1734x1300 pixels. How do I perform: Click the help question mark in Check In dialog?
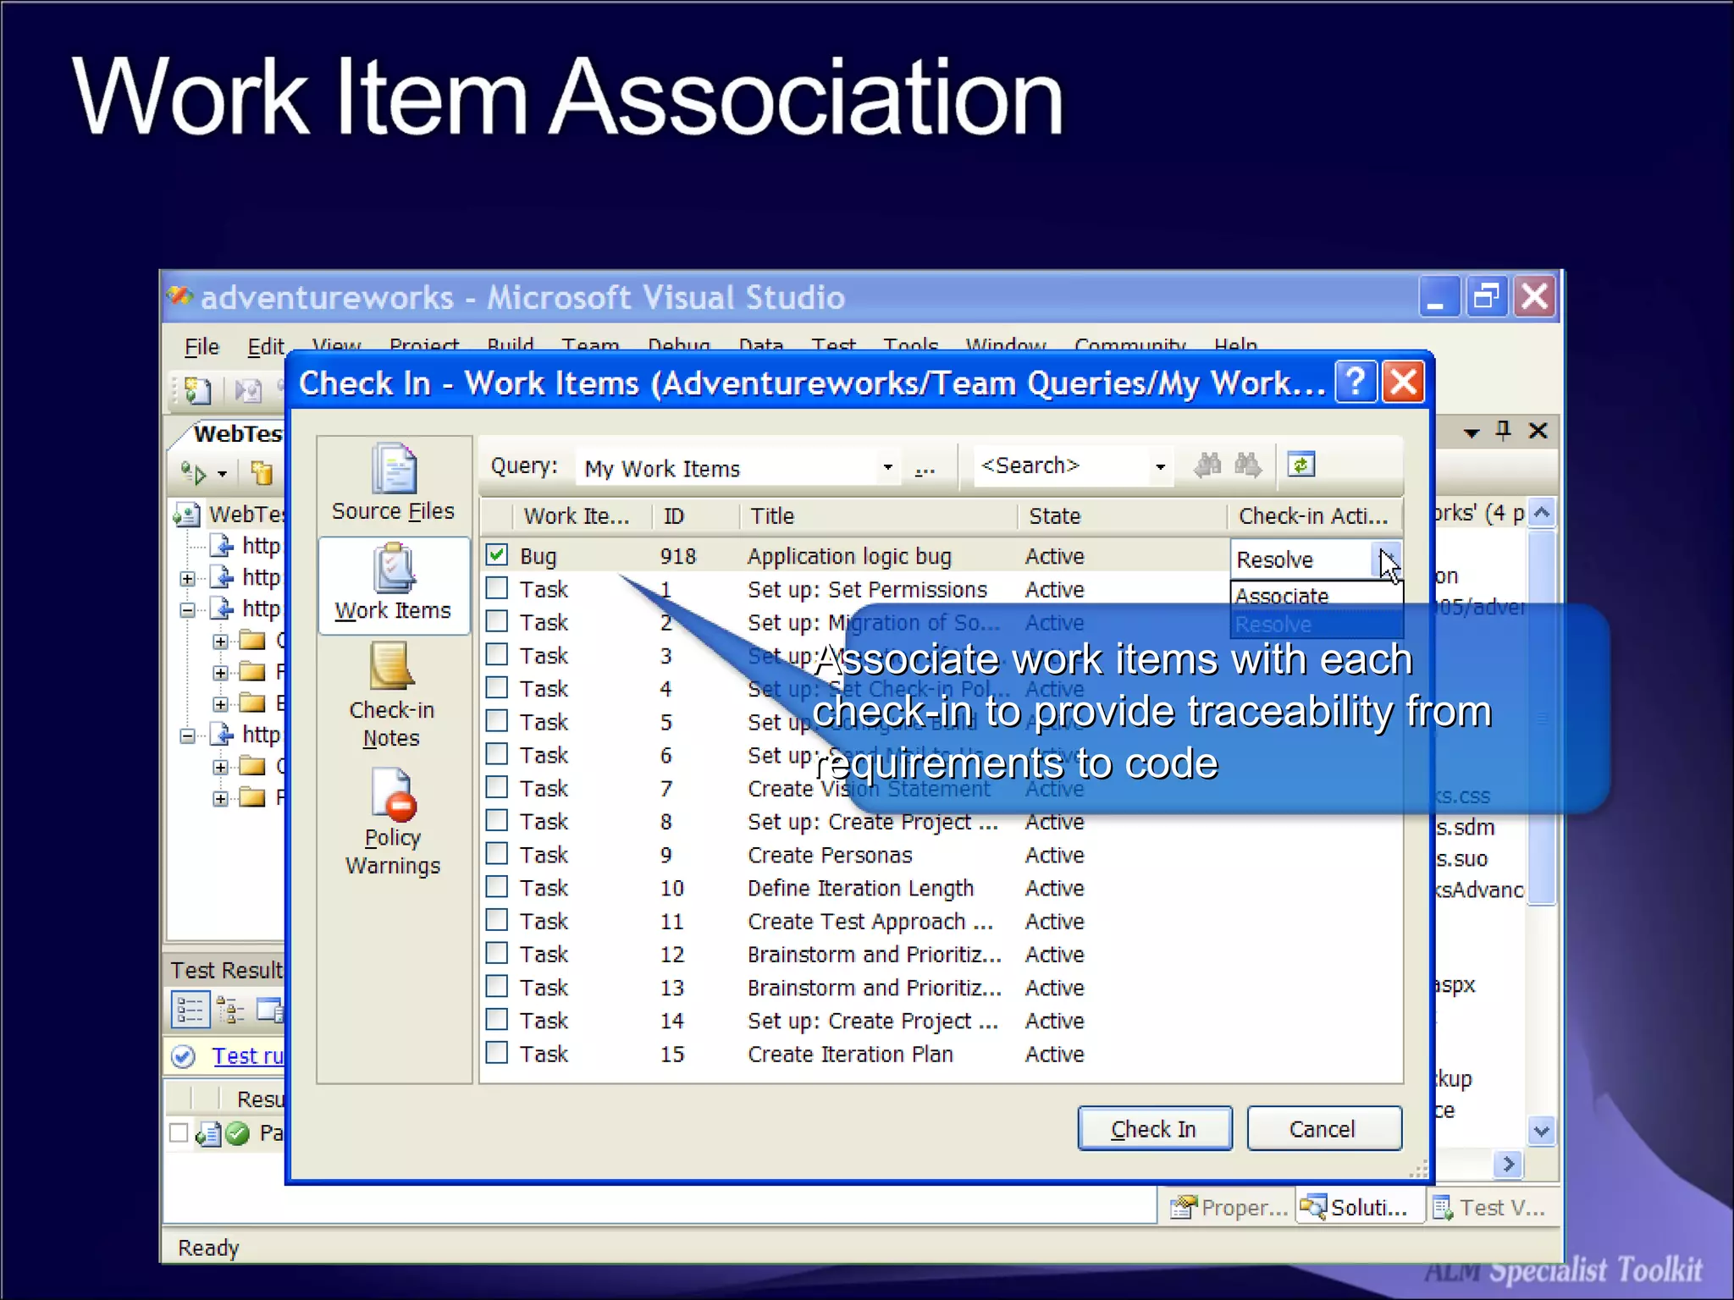[x=1356, y=383]
